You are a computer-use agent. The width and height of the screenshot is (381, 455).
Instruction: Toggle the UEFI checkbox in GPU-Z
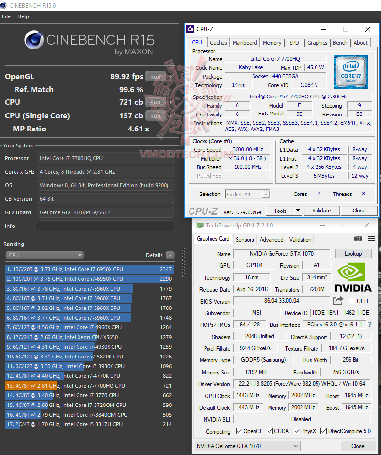click(x=352, y=301)
